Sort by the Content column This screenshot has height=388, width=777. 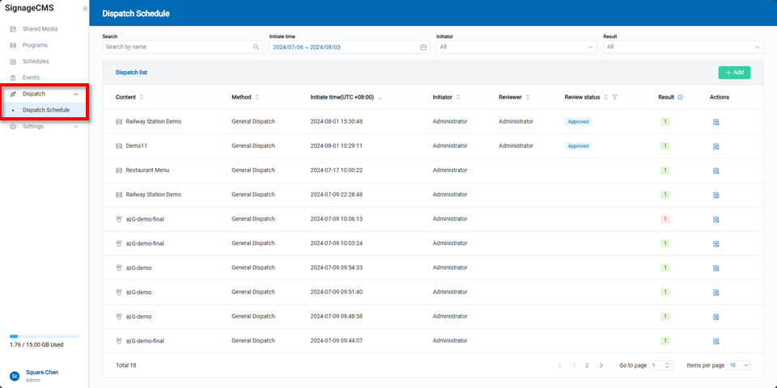coord(142,97)
